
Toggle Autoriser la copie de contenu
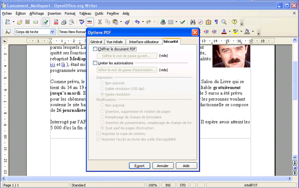pos(98,134)
